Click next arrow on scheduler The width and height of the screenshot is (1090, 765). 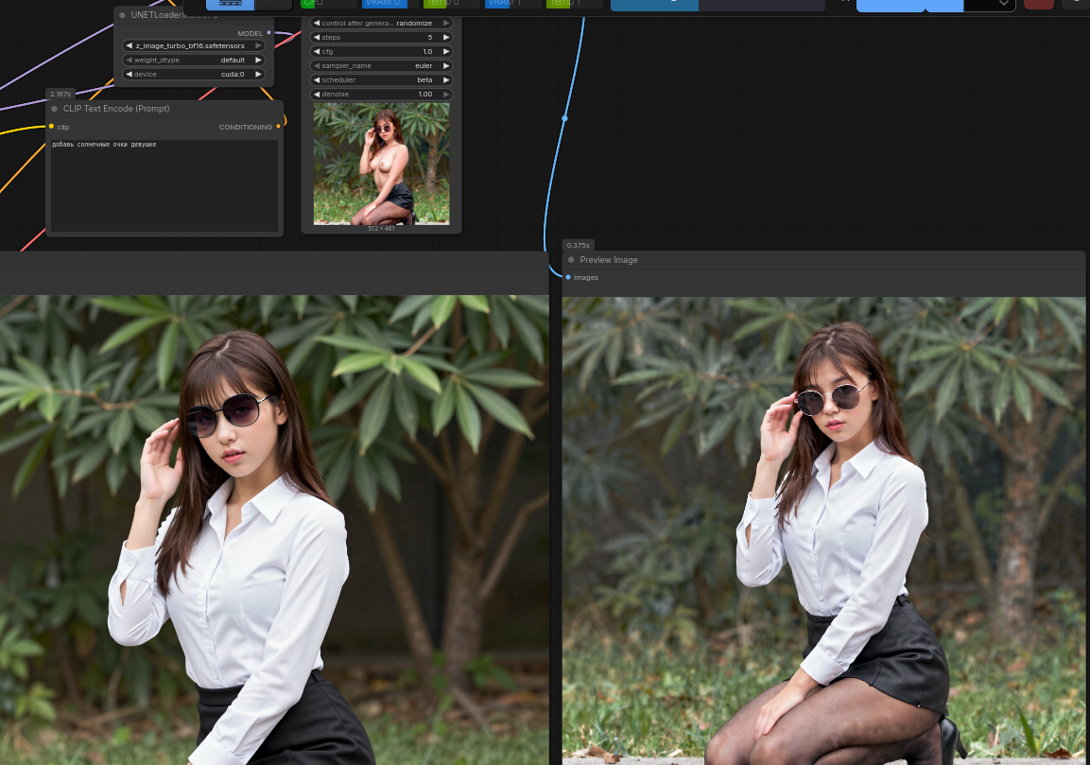click(446, 80)
